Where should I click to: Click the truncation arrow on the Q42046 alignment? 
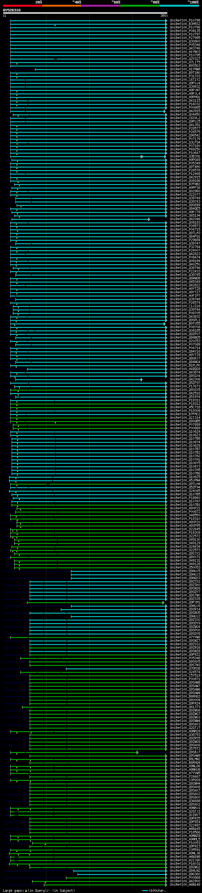tap(149, 220)
